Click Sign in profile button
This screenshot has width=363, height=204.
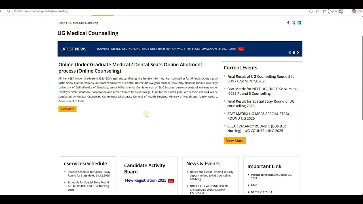335,11
